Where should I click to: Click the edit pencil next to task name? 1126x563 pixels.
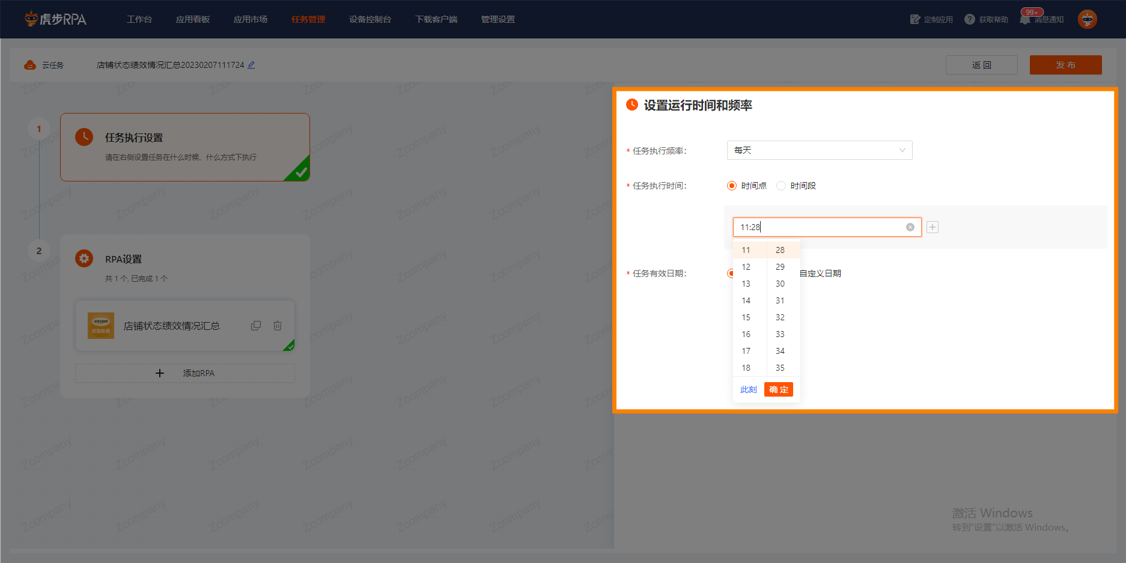(x=251, y=65)
